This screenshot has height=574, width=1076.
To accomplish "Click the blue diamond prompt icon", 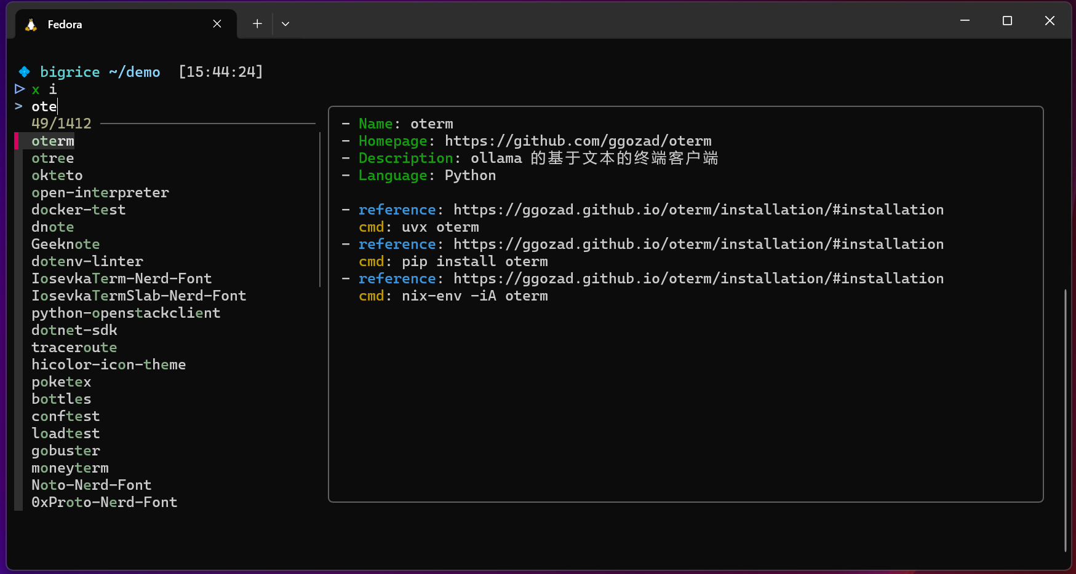I will (24, 72).
